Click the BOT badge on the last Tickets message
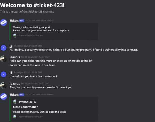The height and width of the screenshot is (122, 155). [22, 95]
